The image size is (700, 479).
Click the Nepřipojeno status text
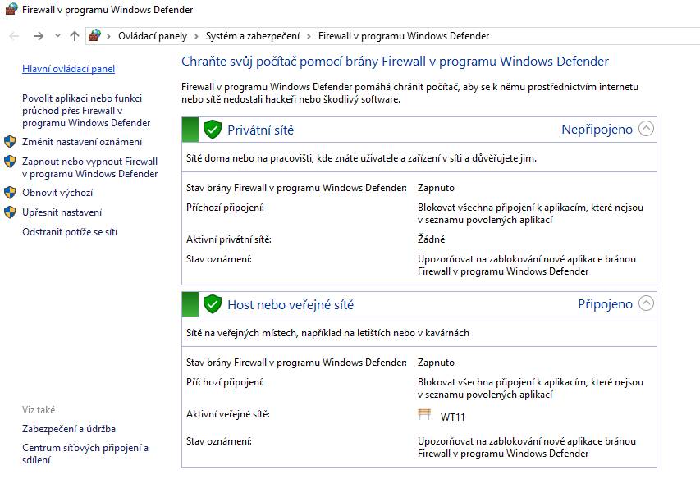(x=597, y=130)
